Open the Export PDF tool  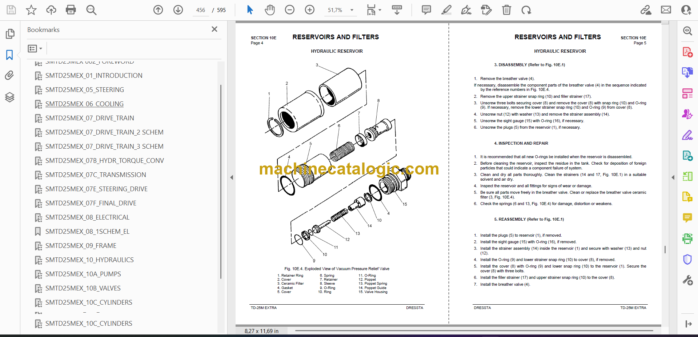point(687,73)
